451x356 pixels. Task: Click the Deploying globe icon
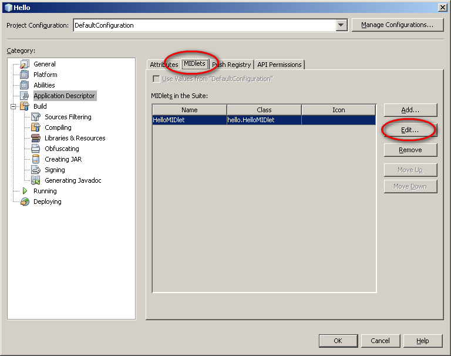pyautogui.click(x=25, y=201)
